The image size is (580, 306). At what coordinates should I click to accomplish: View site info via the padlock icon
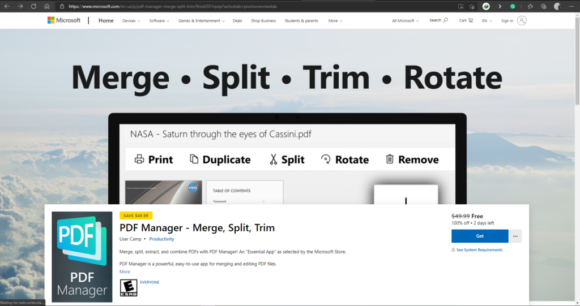click(x=62, y=6)
